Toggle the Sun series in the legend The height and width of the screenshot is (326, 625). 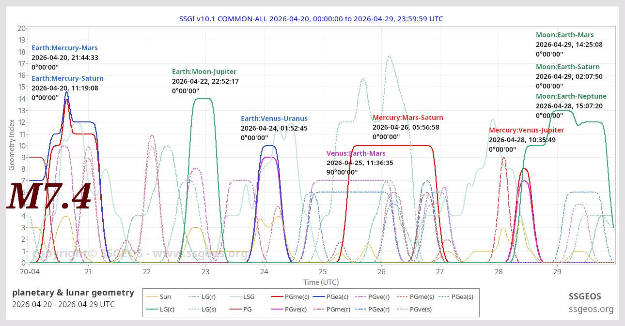click(151, 296)
